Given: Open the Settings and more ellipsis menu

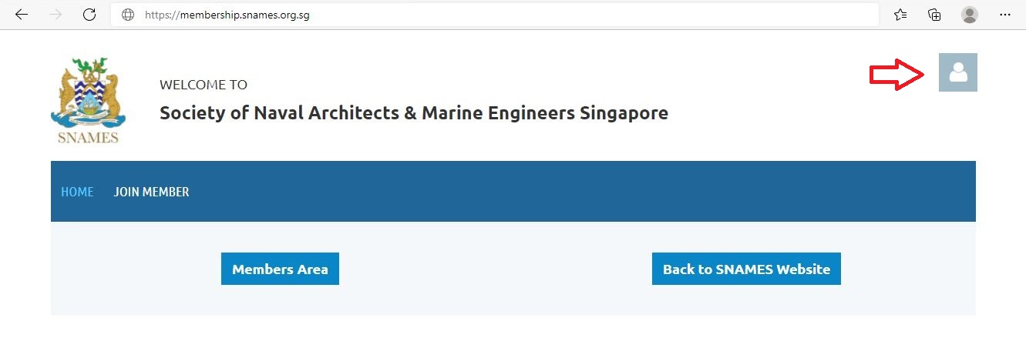Looking at the screenshot, I should 1004,15.
